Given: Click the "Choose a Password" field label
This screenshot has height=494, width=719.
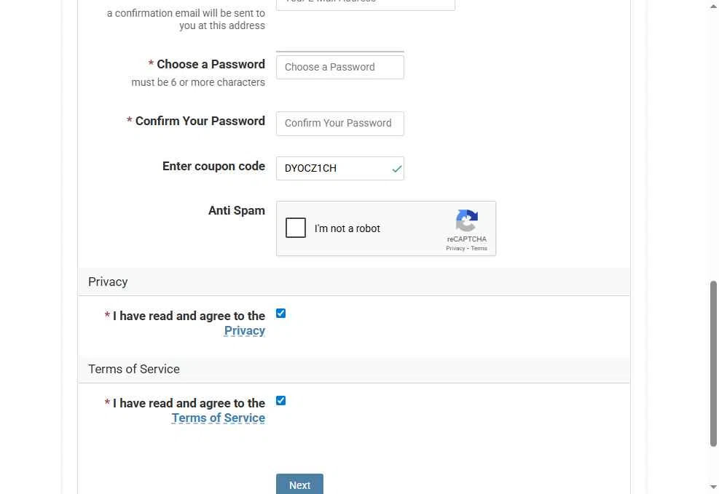Looking at the screenshot, I should point(211,64).
